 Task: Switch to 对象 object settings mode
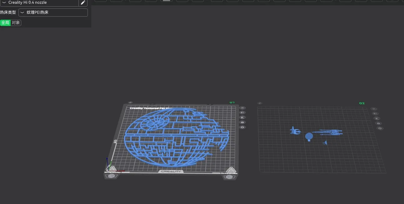point(16,23)
